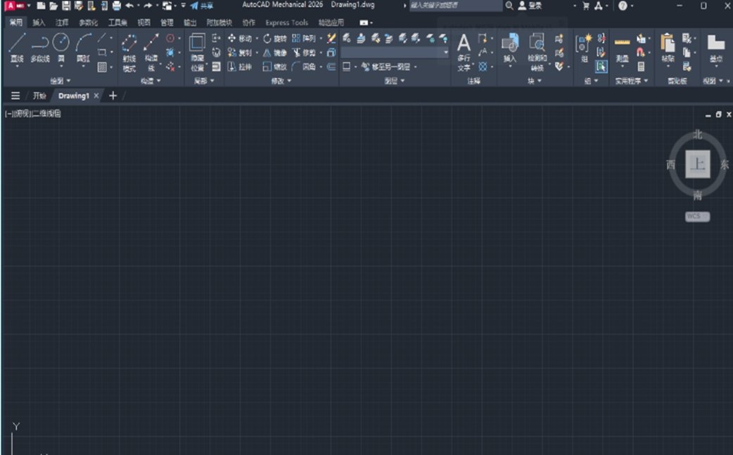The image size is (733, 455).
Task: Click the Plot printer icon in quick access toolbar
Action: click(116, 6)
